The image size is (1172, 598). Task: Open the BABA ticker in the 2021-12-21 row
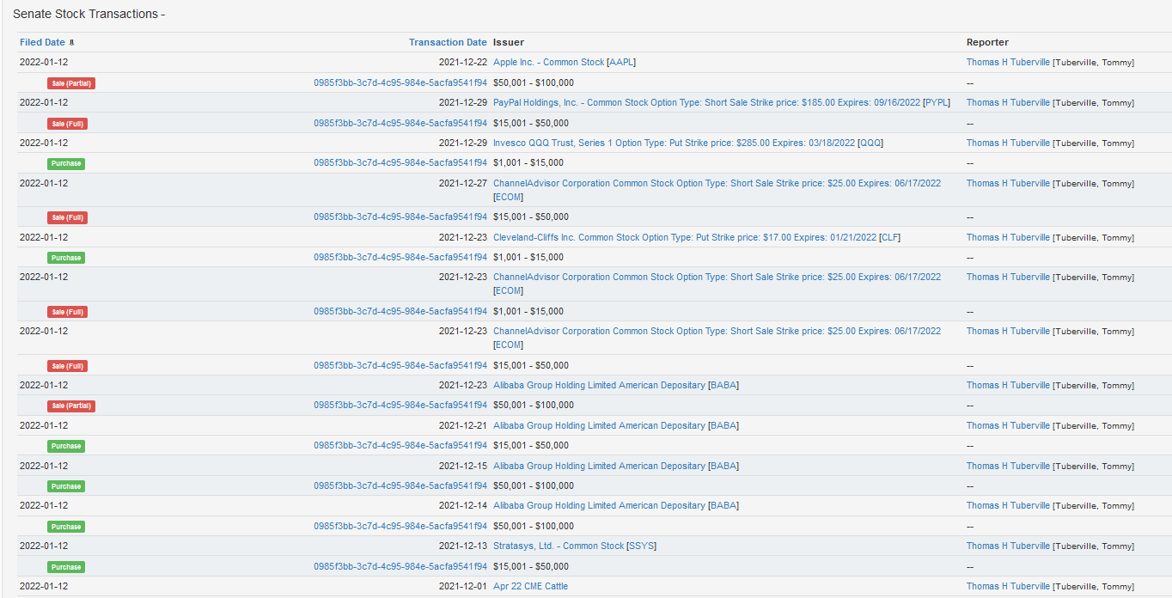coord(723,425)
